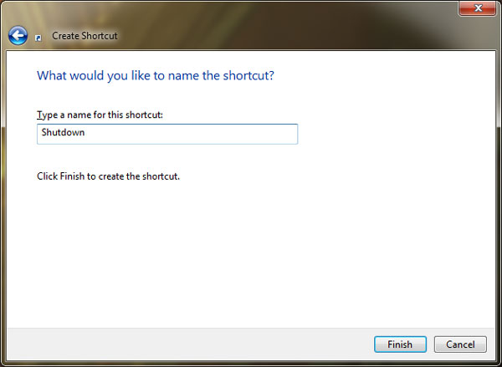The height and width of the screenshot is (367, 502).
Task: Click the label "Type a name for this shortcut:"
Action: tap(100, 115)
